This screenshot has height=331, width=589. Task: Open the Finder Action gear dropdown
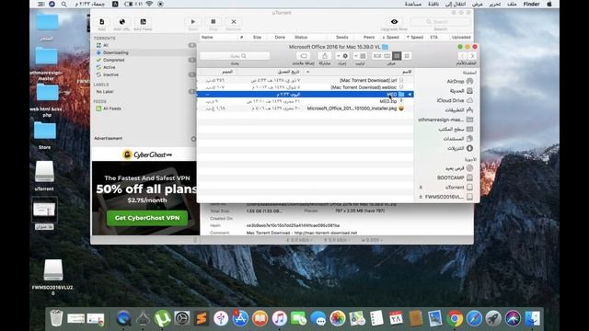[x=341, y=56]
